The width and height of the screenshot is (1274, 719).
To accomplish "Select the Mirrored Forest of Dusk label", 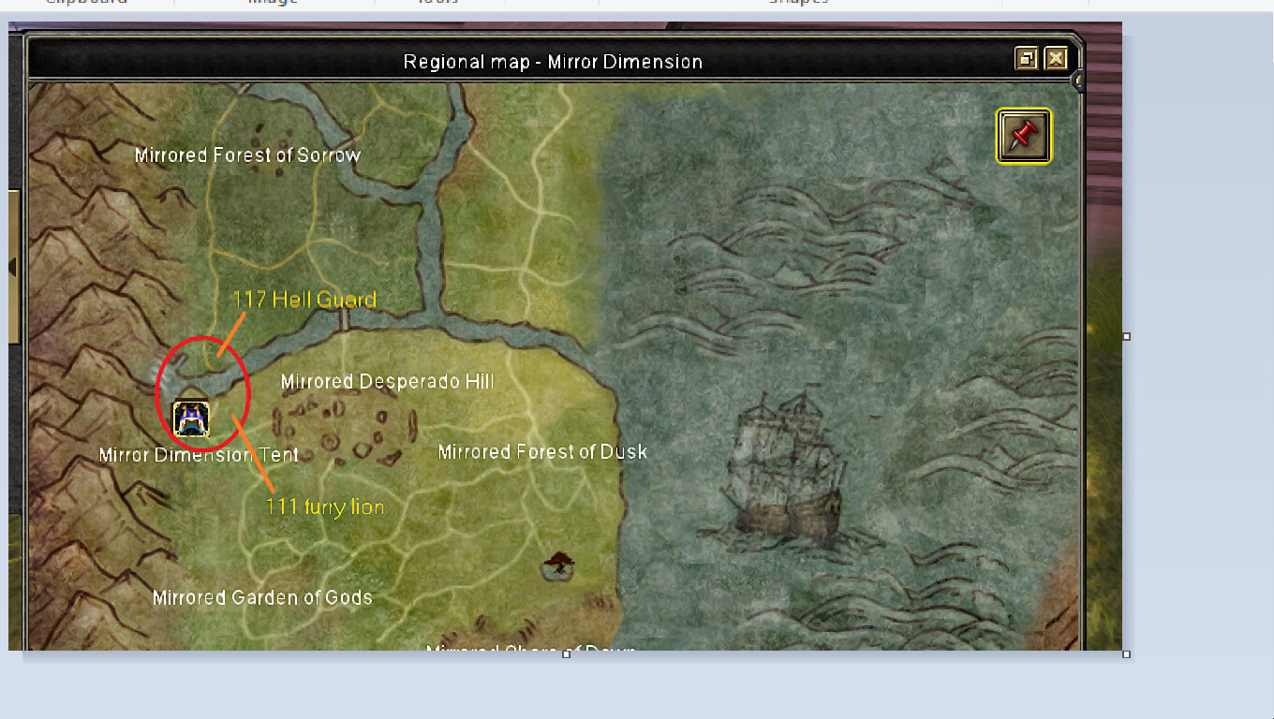I will point(542,452).
